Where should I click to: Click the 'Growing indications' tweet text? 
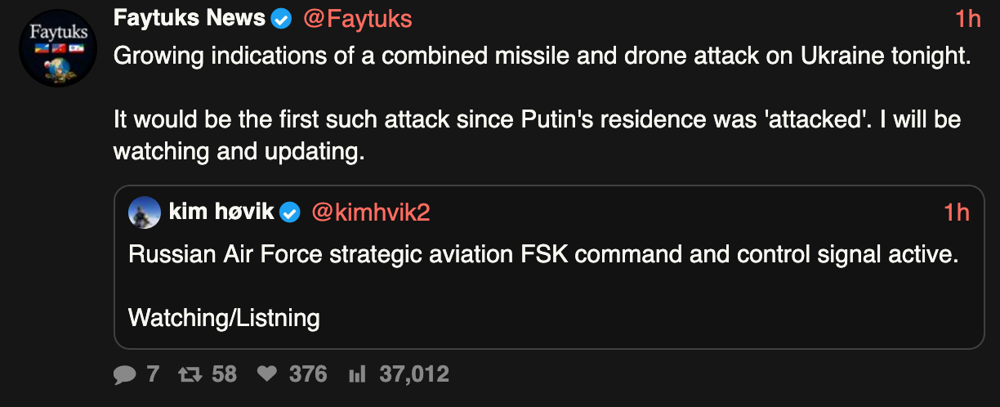click(541, 56)
